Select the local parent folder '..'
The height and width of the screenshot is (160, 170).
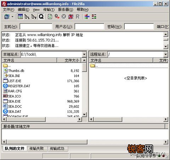tap(7, 66)
